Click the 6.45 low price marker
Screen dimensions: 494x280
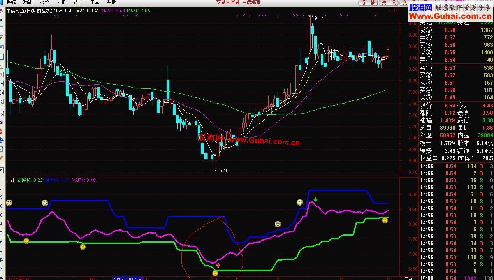(224, 171)
